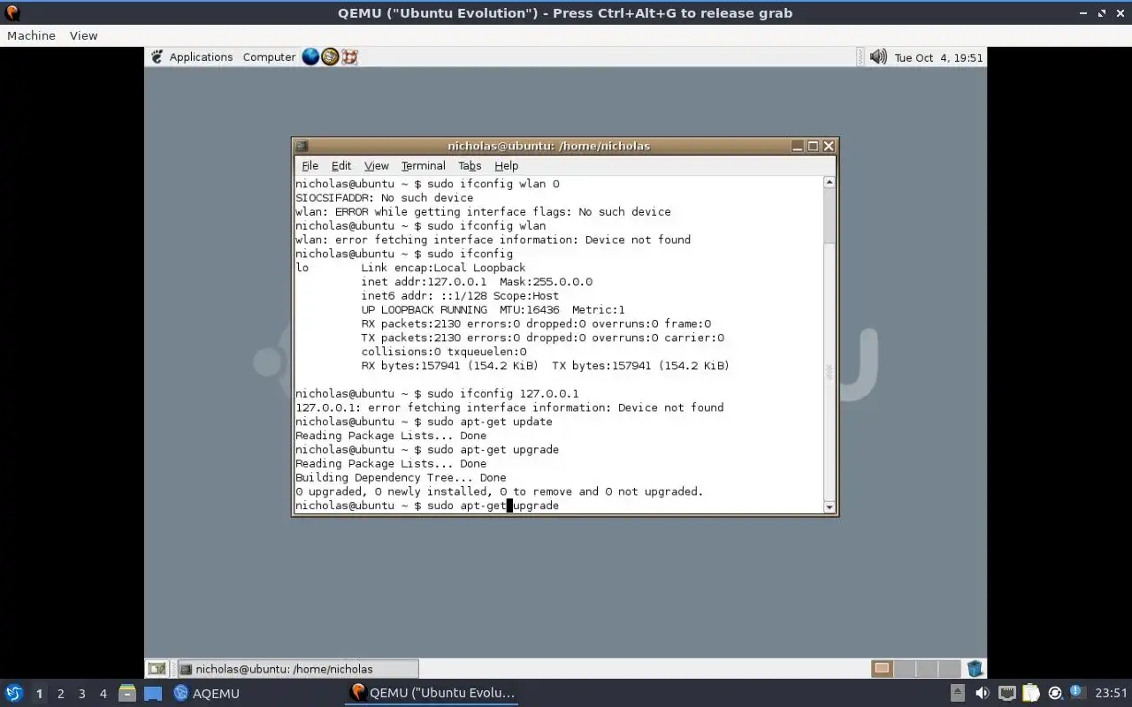Open the File menu in the terminal

pyautogui.click(x=310, y=165)
